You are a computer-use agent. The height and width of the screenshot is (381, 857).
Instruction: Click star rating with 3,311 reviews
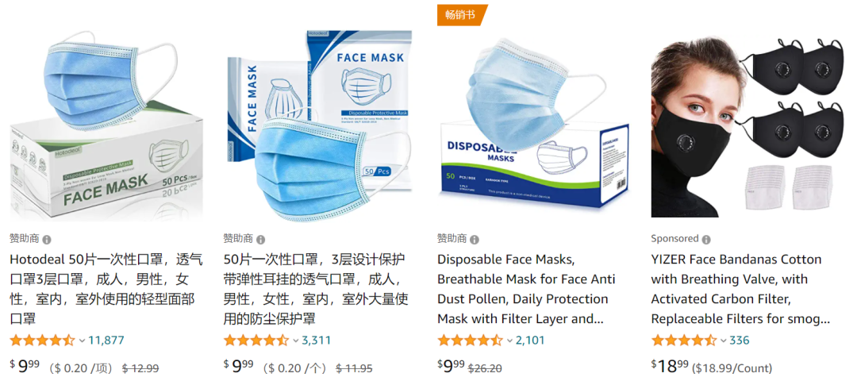(256, 341)
